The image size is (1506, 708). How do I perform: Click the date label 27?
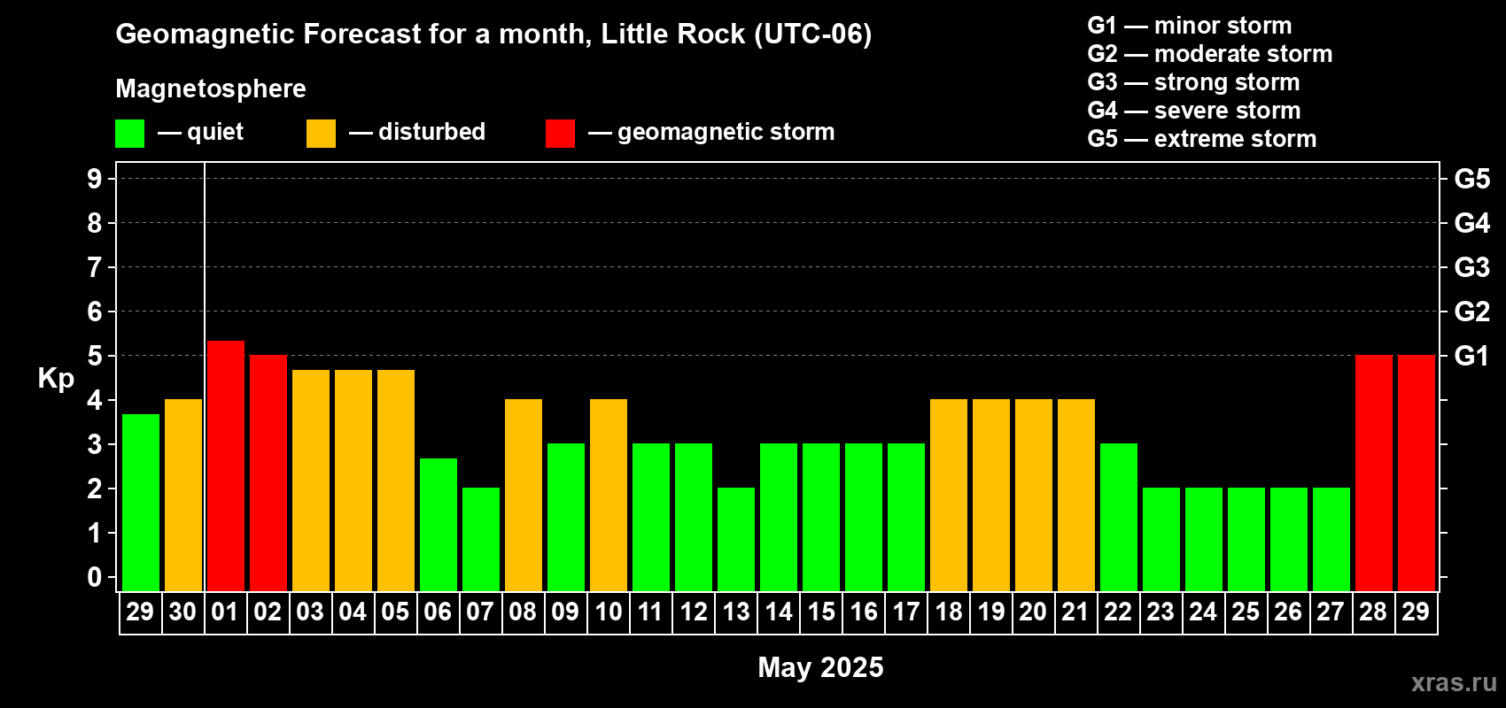click(1331, 612)
